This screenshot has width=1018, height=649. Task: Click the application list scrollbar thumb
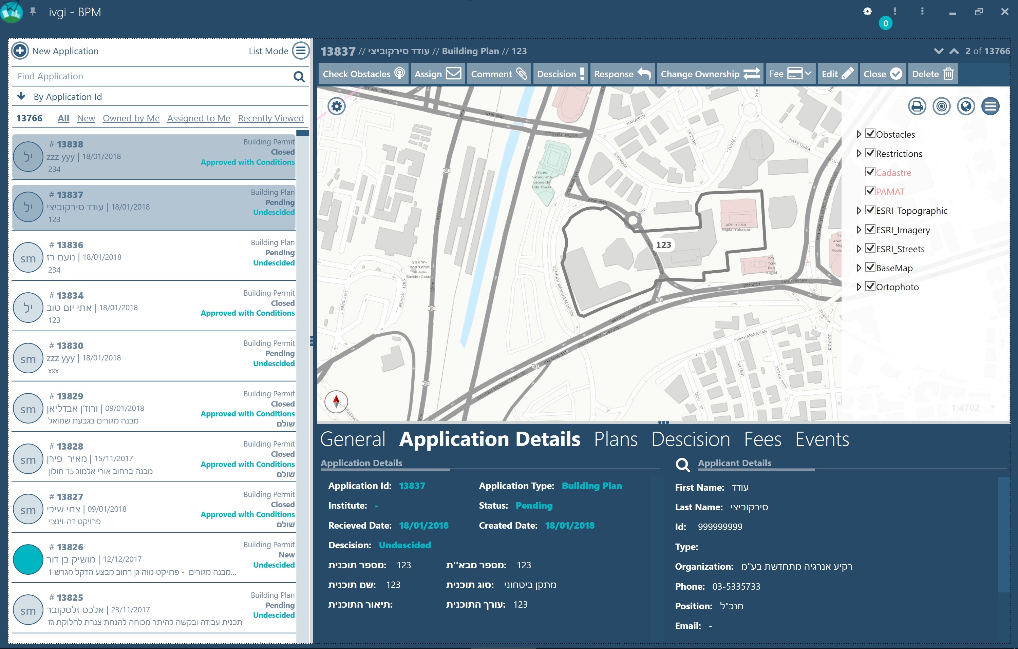click(x=303, y=133)
